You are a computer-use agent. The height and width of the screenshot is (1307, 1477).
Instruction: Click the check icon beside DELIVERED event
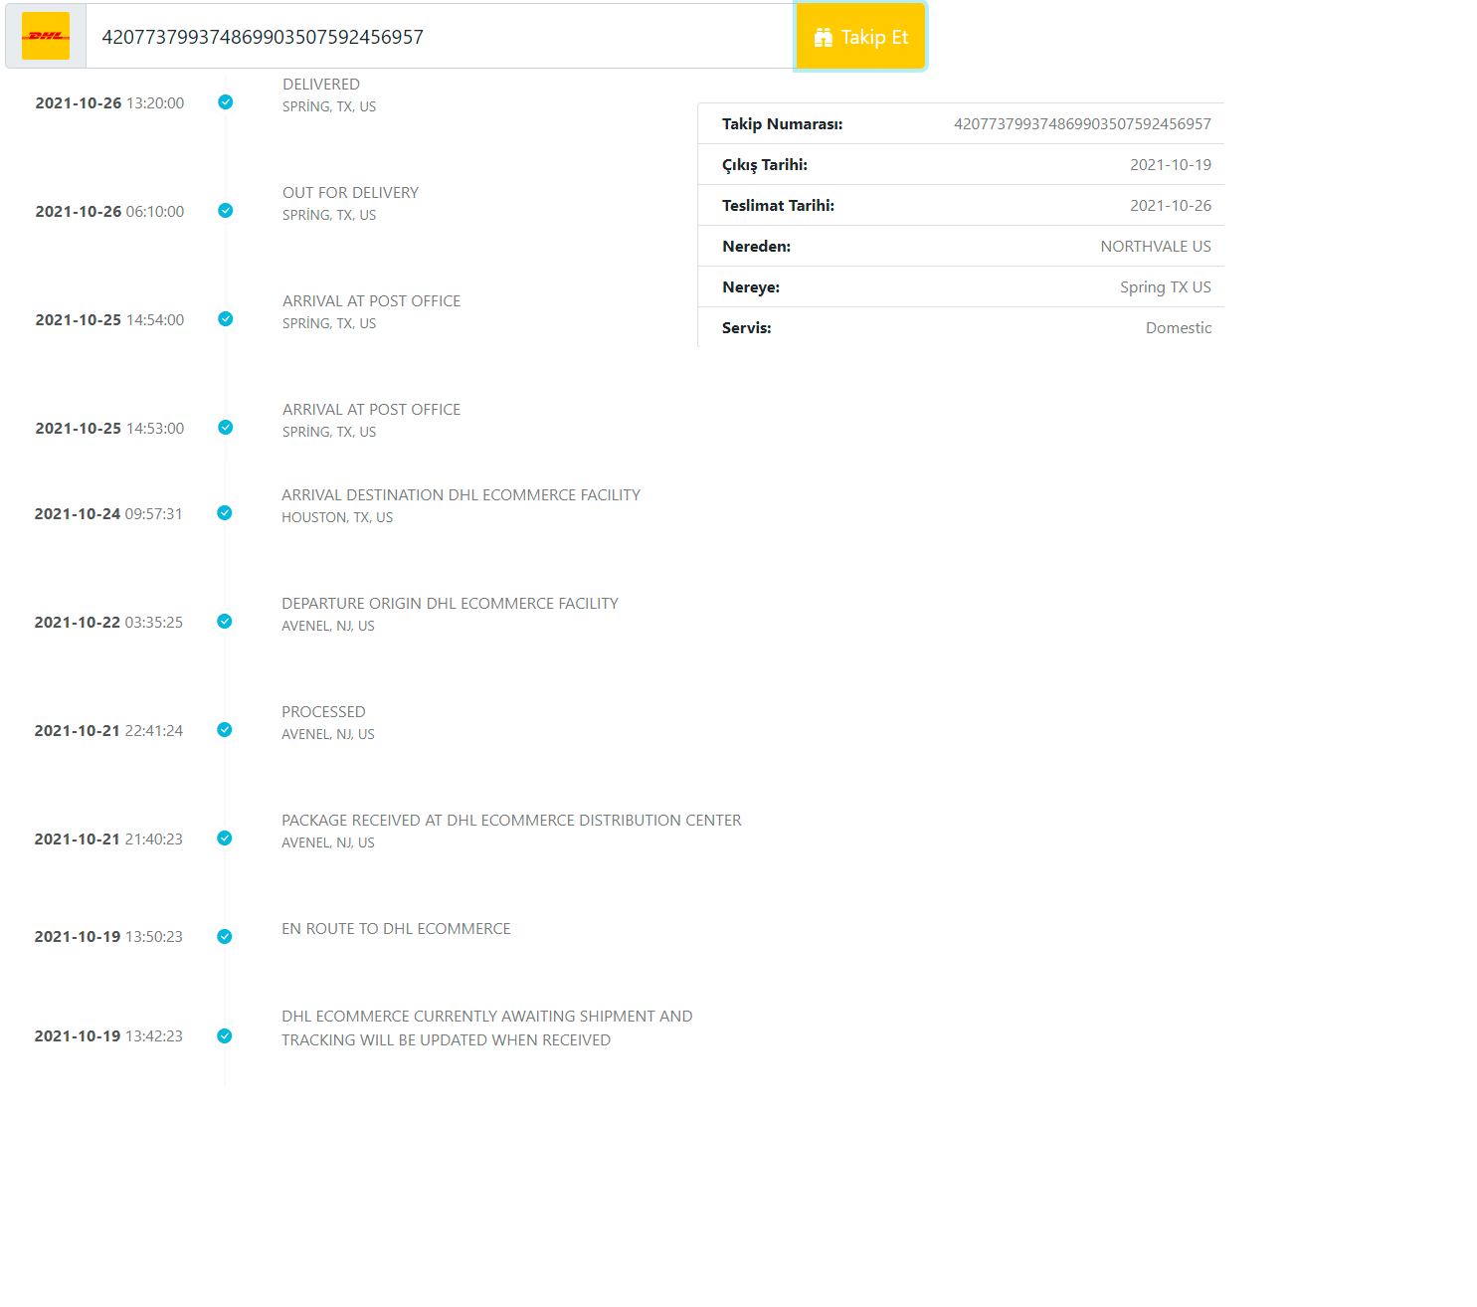[x=226, y=101]
